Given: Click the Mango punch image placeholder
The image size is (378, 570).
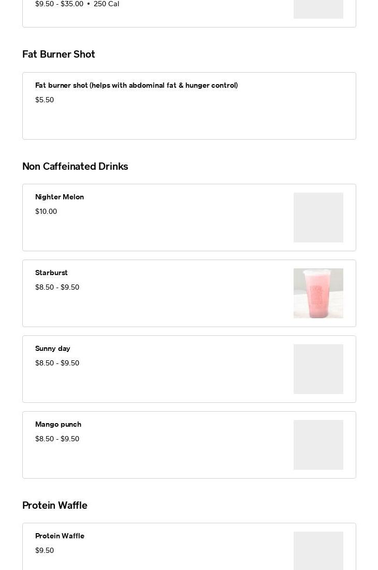Looking at the screenshot, I should [318, 445].
